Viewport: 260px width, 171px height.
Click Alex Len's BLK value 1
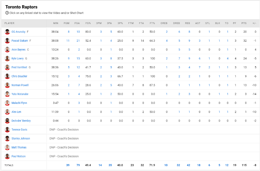[x=219, y=112]
